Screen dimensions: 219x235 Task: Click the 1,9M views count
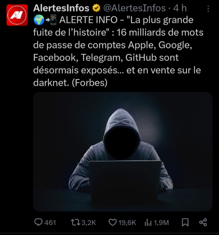coord(161,223)
